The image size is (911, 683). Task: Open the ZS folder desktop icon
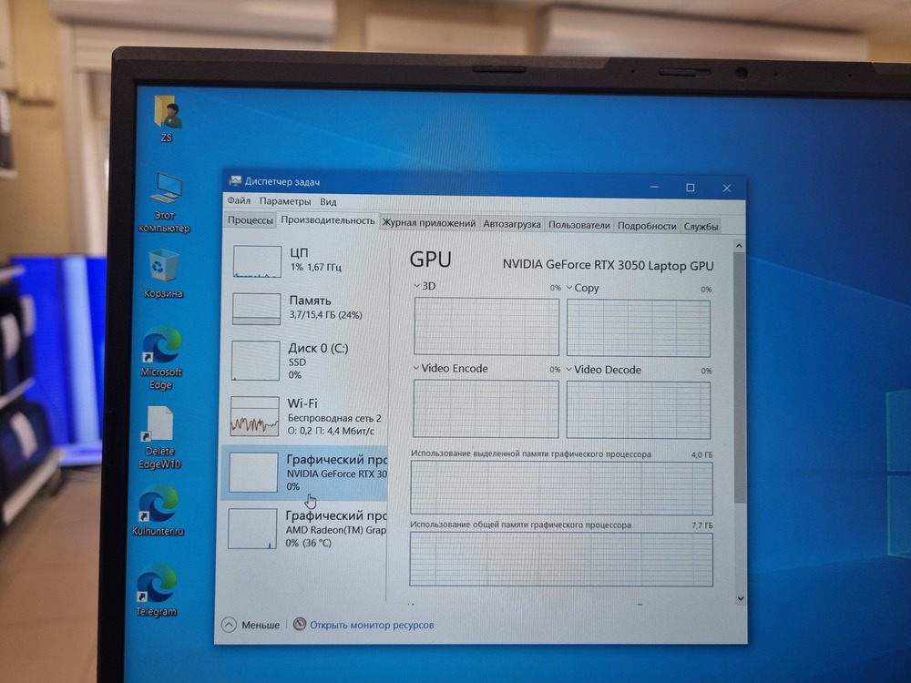tap(168, 117)
